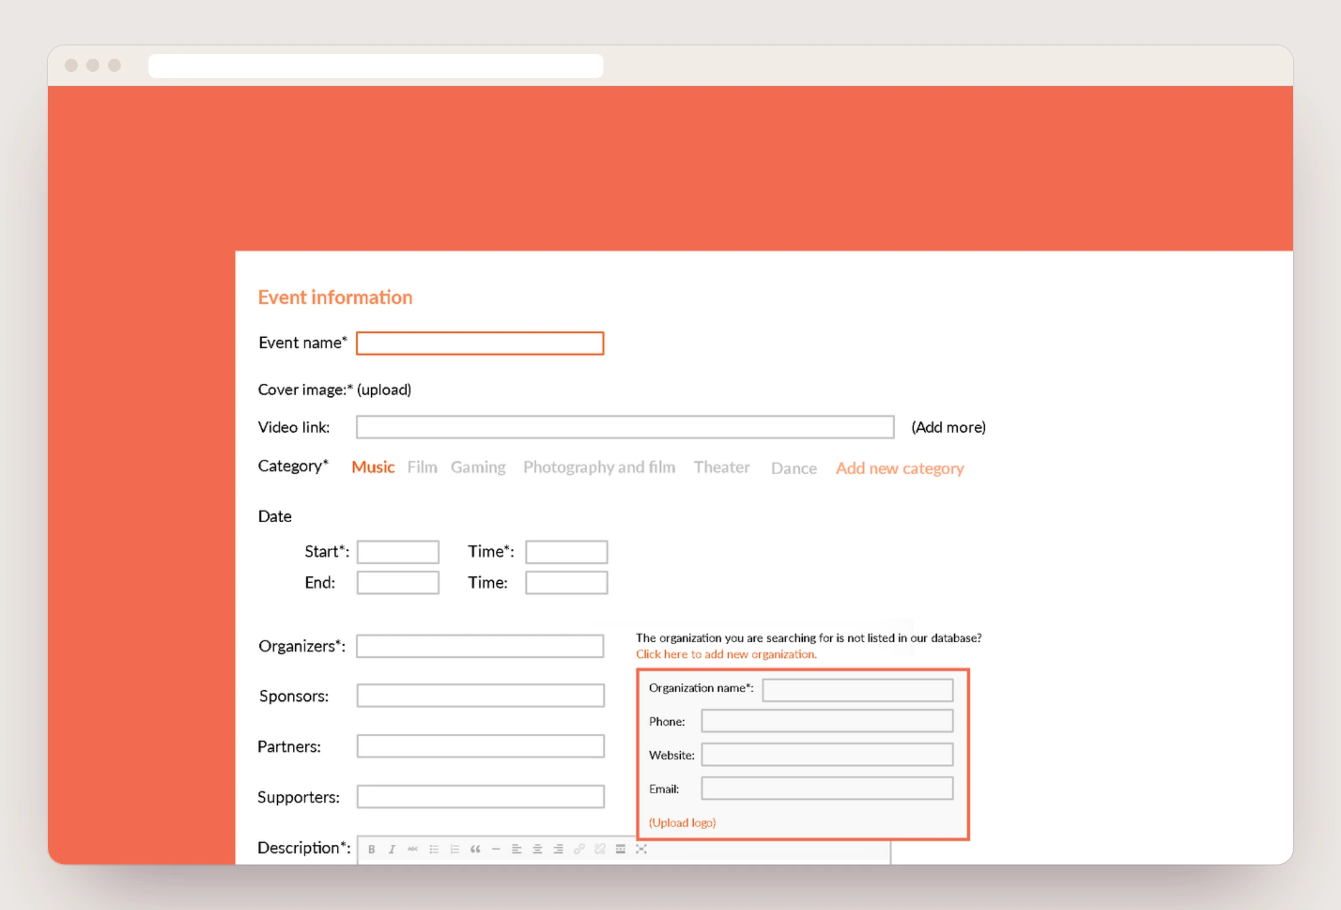Center-align Description text
The width and height of the screenshot is (1341, 910).
pyautogui.click(x=538, y=849)
